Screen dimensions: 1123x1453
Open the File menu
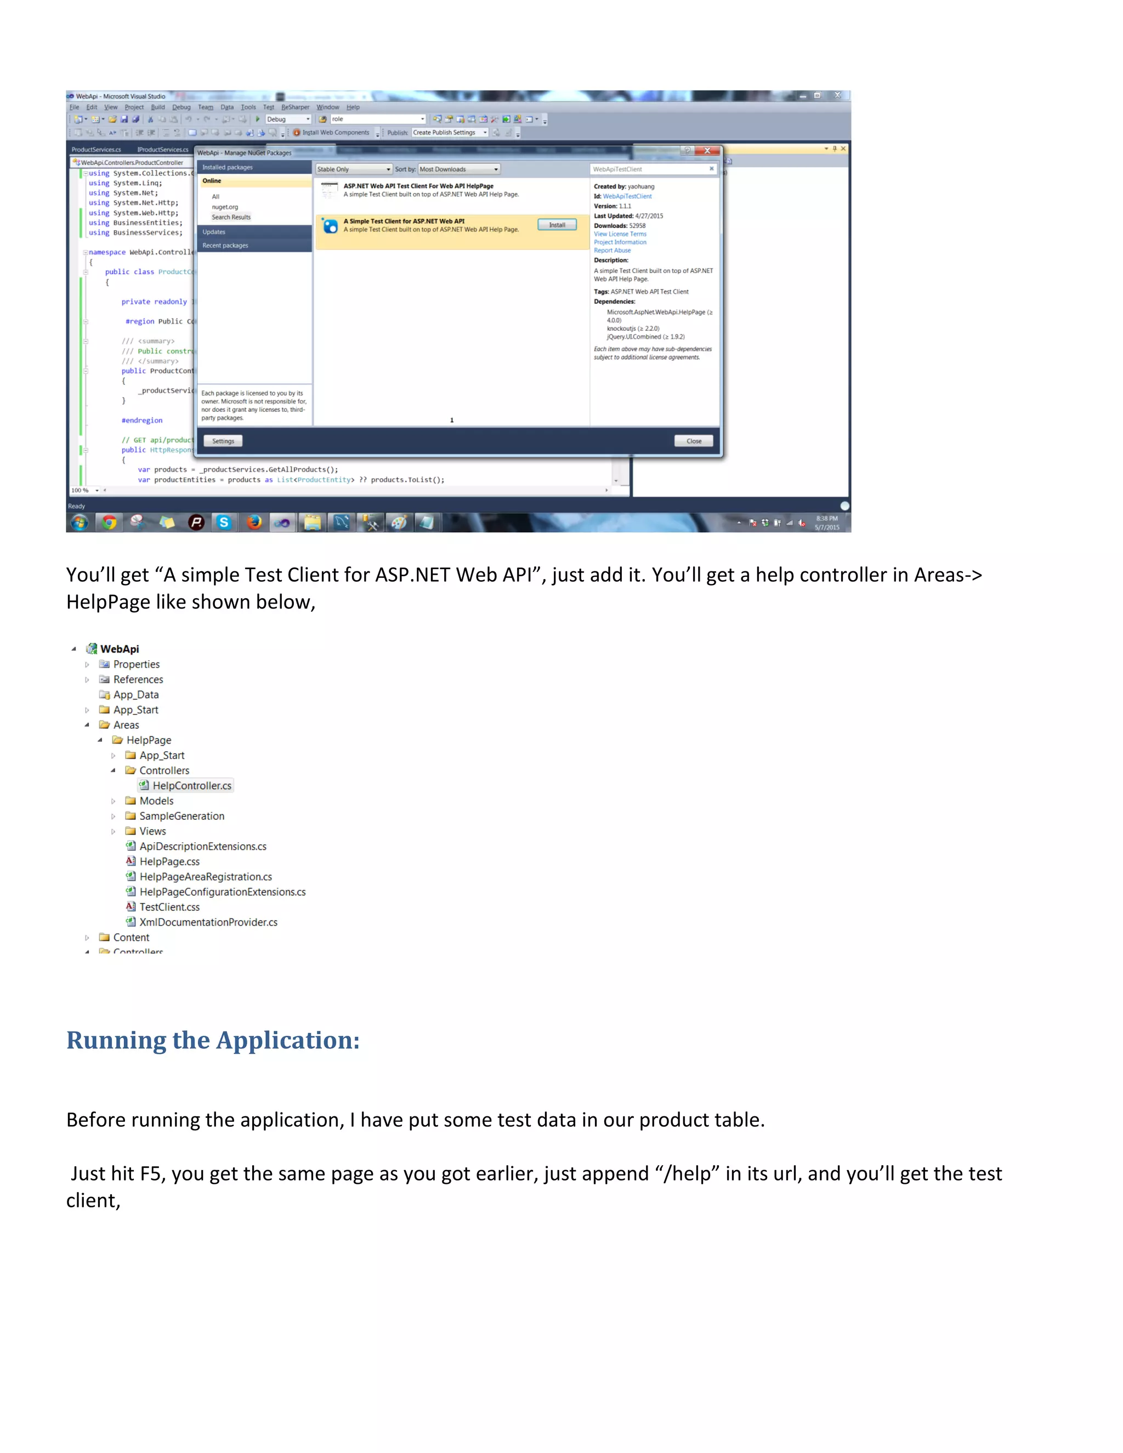[x=75, y=107]
